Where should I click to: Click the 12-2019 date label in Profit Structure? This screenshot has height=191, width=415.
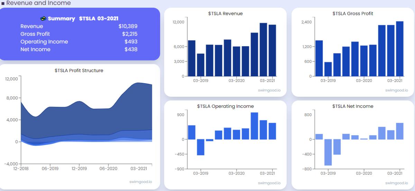click(79, 169)
